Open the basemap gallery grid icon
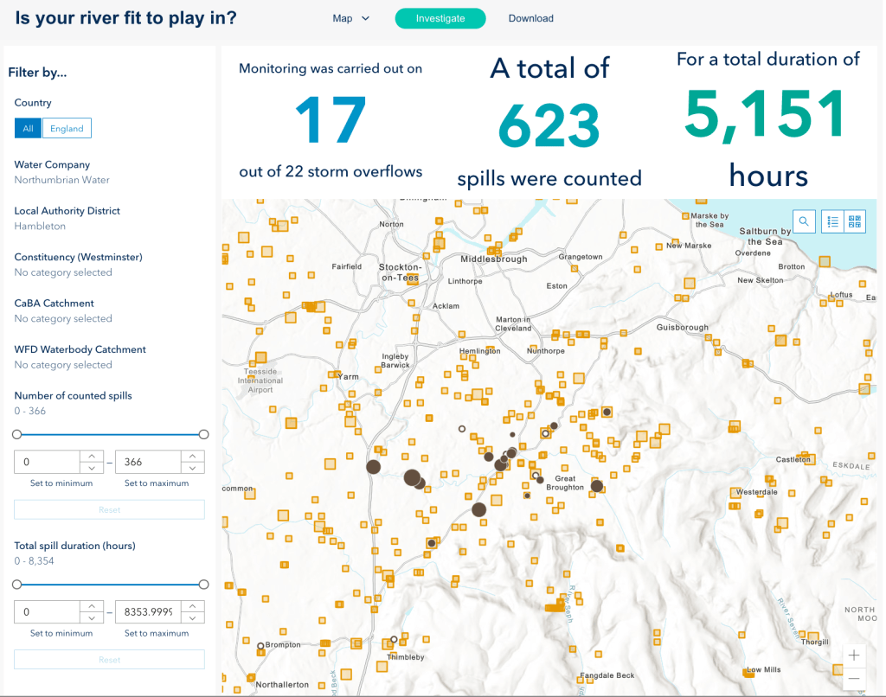 pos(855,222)
